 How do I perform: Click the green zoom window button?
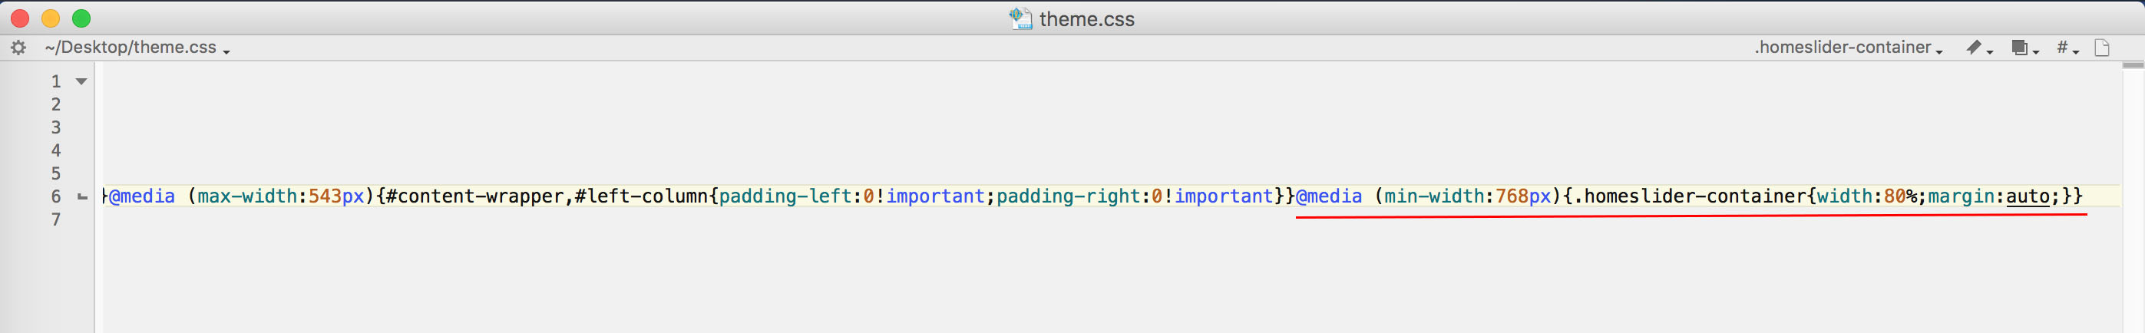[81, 18]
